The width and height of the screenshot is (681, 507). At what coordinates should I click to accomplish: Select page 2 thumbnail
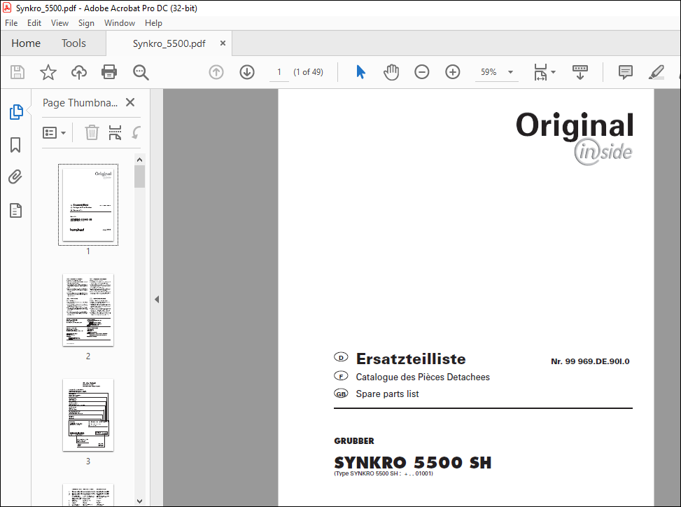click(88, 310)
